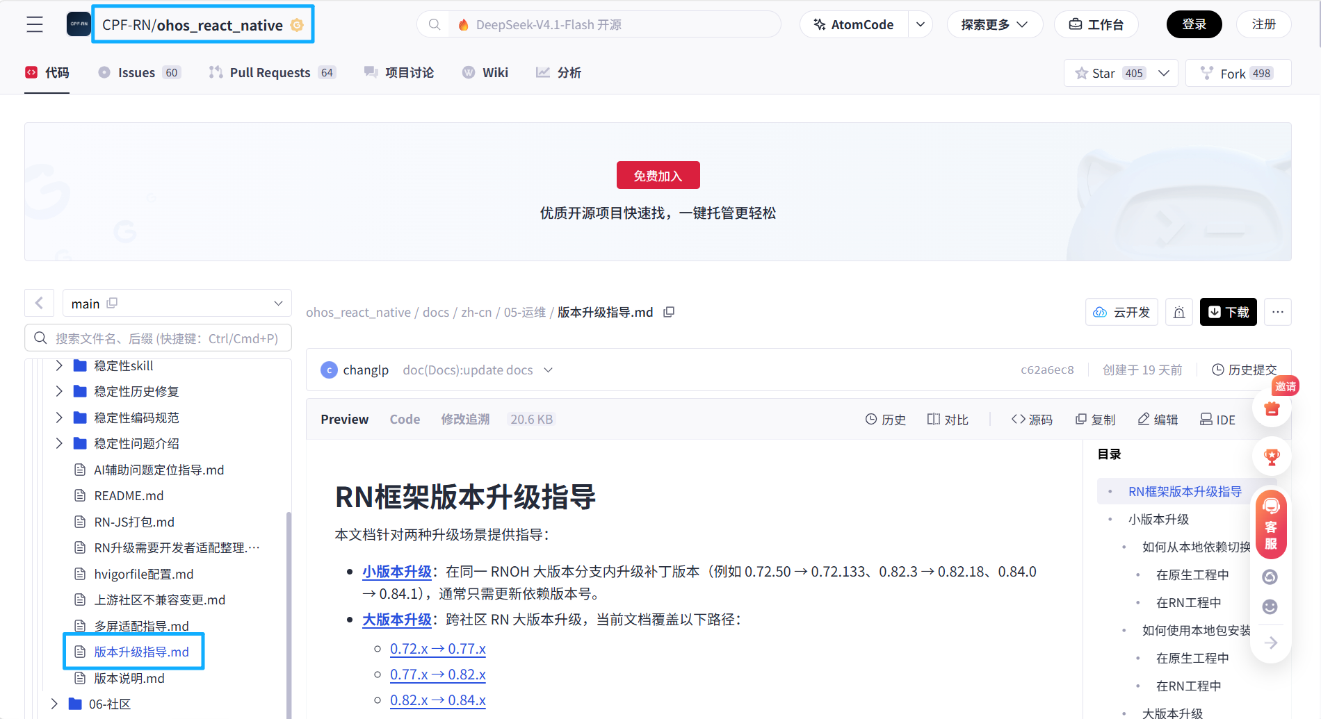Click the trophy floating icon
The width and height of the screenshot is (1321, 719).
tap(1272, 456)
